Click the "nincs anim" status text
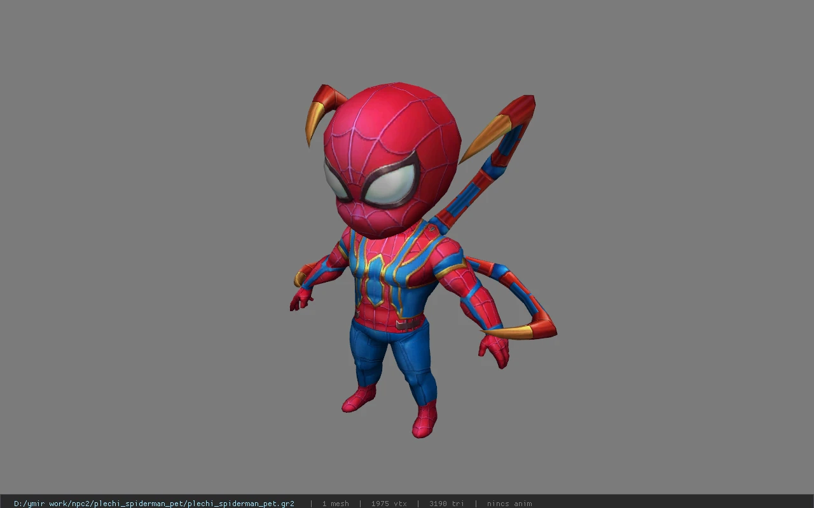Viewport: 814px width, 508px height. (509, 504)
